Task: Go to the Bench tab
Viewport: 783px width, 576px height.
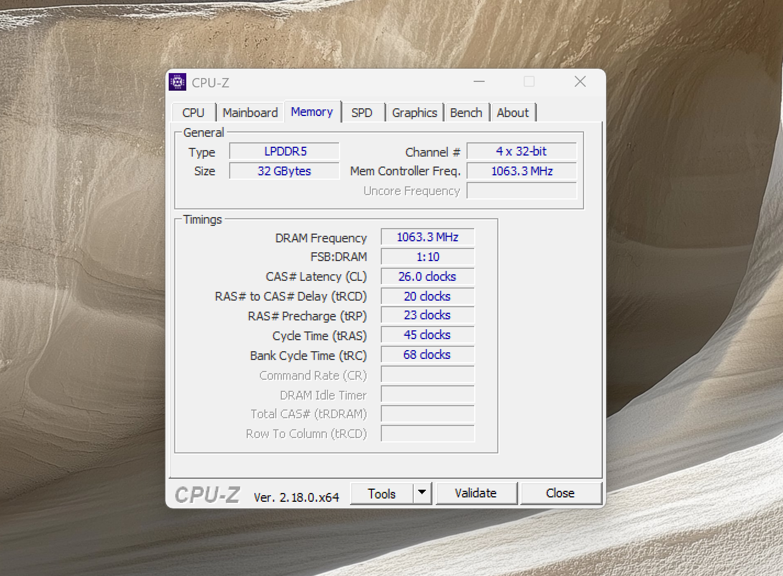Action: tap(466, 113)
